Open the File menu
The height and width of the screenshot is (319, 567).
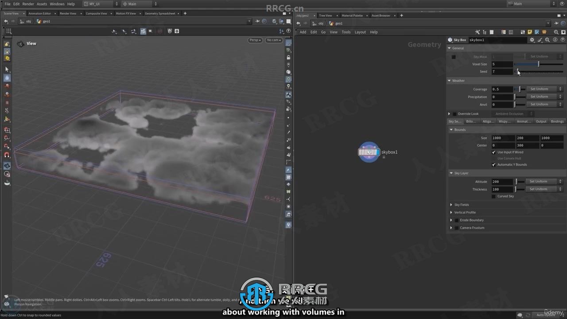[7, 4]
